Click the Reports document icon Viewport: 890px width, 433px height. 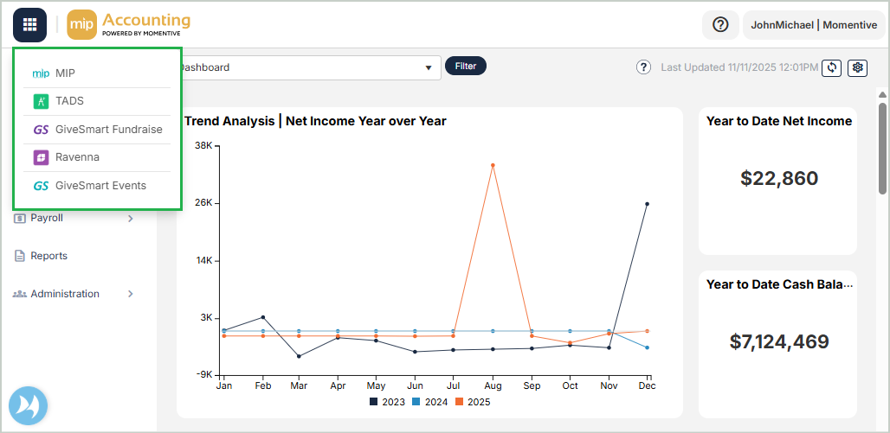click(20, 256)
